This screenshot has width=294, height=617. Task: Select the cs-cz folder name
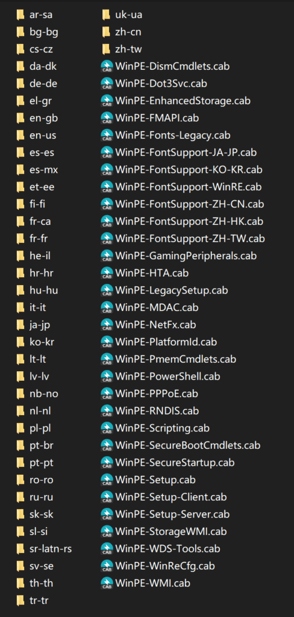(42, 49)
